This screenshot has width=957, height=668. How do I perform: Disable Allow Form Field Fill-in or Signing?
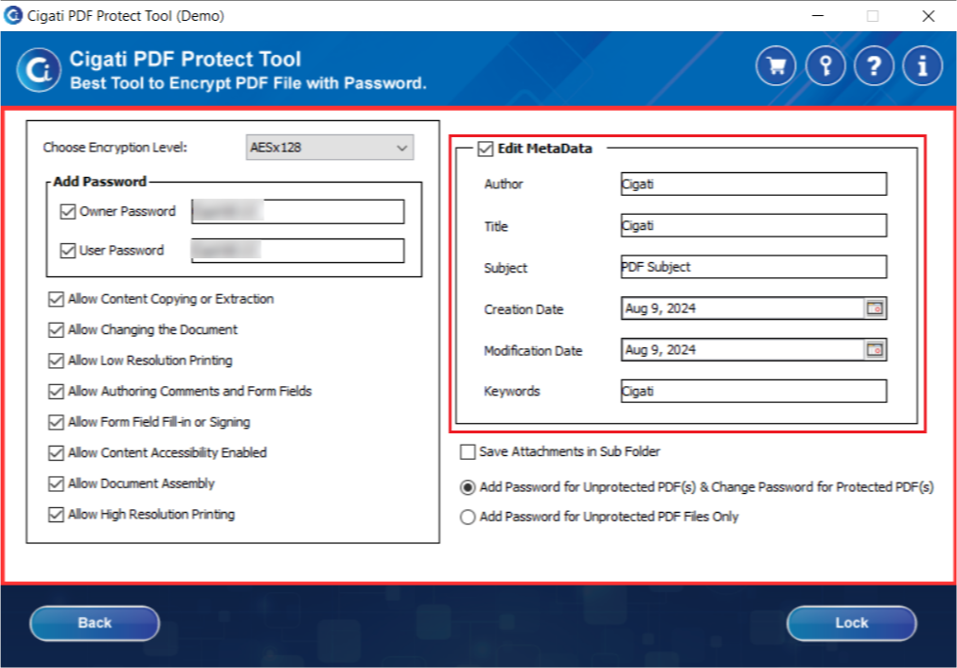pyautogui.click(x=56, y=422)
